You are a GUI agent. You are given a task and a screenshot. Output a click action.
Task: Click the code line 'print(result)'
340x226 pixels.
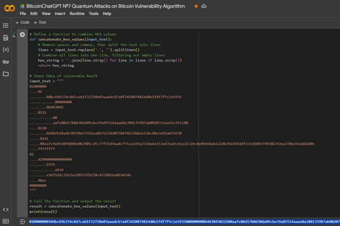click(x=43, y=211)
